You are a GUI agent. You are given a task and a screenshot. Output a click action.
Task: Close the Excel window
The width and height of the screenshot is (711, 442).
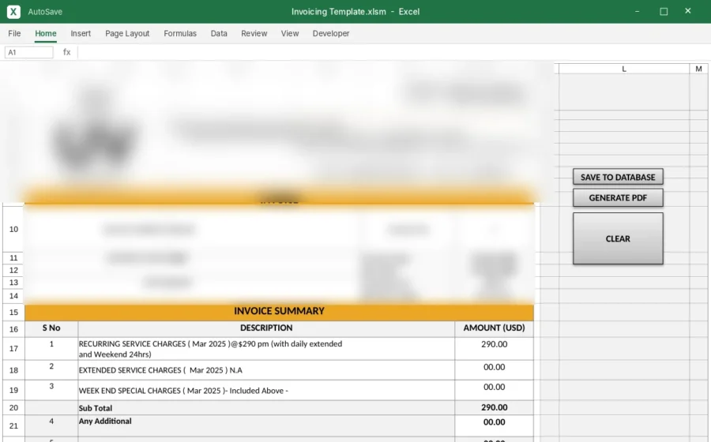(688, 11)
